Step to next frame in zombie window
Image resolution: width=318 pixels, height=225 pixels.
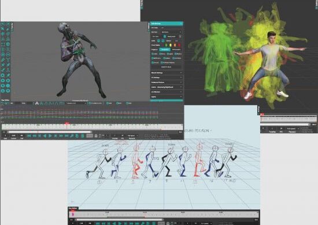[x=56, y=136]
